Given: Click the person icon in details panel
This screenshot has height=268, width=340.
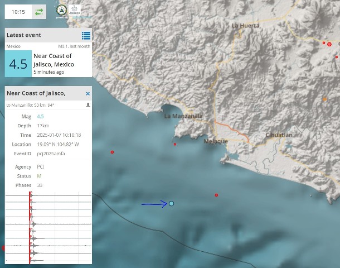Looking at the screenshot, I should (88, 104).
